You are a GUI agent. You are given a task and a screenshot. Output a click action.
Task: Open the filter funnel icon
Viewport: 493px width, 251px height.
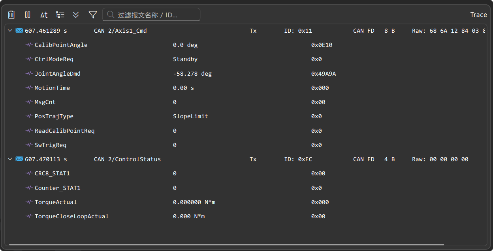tap(92, 15)
